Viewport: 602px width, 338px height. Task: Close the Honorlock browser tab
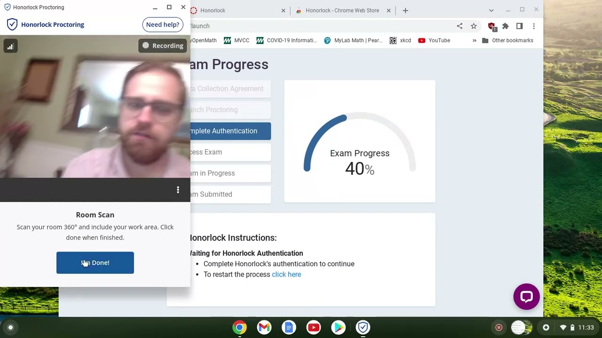click(x=283, y=10)
